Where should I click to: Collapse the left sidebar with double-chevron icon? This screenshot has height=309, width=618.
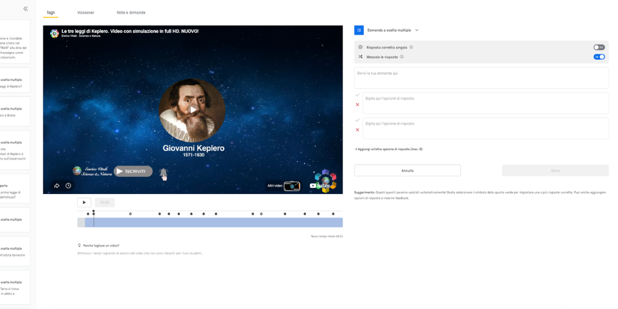(25, 9)
